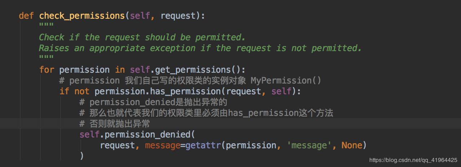
Task: Click the self parameter in the signature
Action: click(x=140, y=16)
